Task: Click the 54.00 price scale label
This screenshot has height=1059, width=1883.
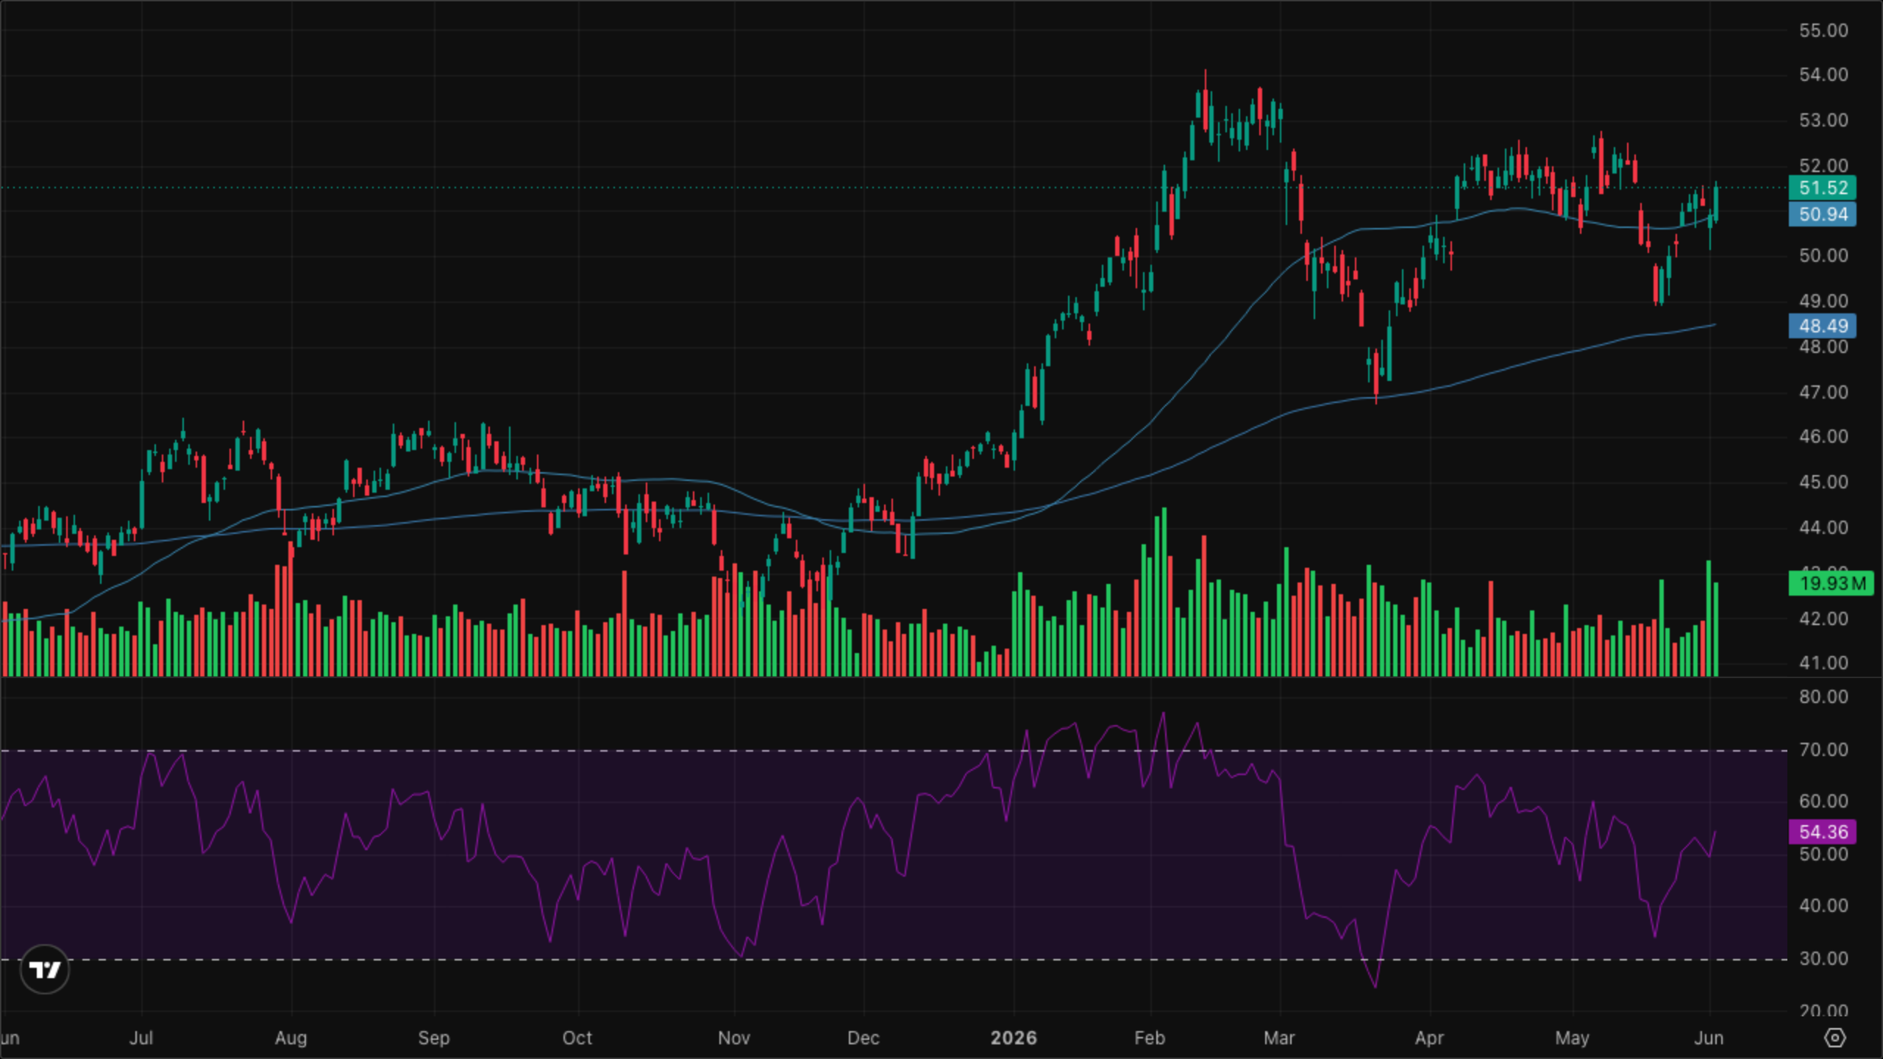Action: click(1823, 74)
